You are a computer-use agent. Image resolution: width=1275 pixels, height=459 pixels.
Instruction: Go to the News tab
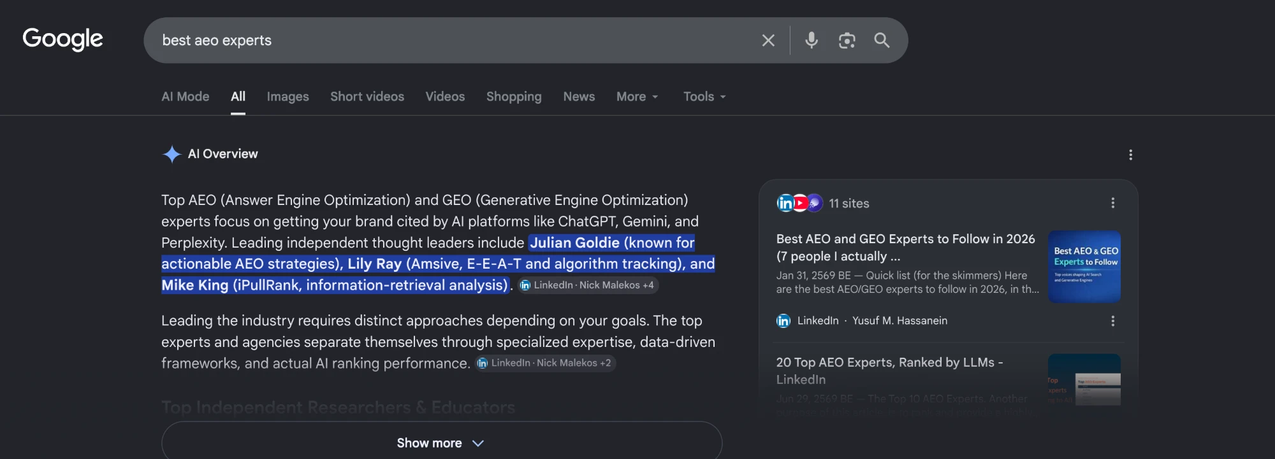(x=579, y=96)
